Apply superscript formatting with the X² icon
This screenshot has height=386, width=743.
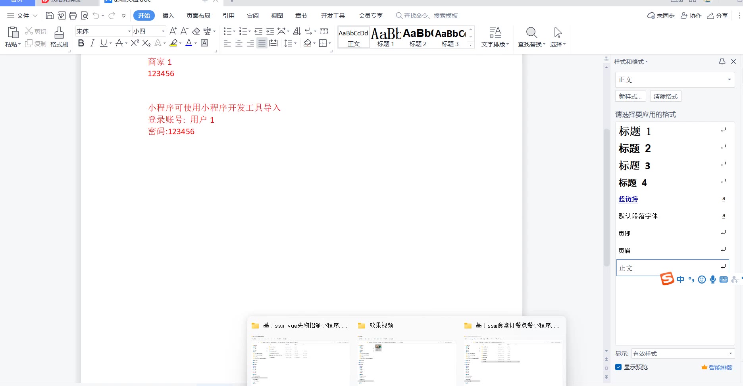(135, 43)
